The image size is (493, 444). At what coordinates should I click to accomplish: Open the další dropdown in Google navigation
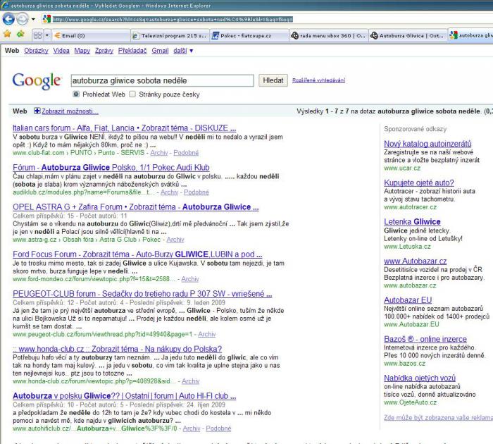point(182,51)
